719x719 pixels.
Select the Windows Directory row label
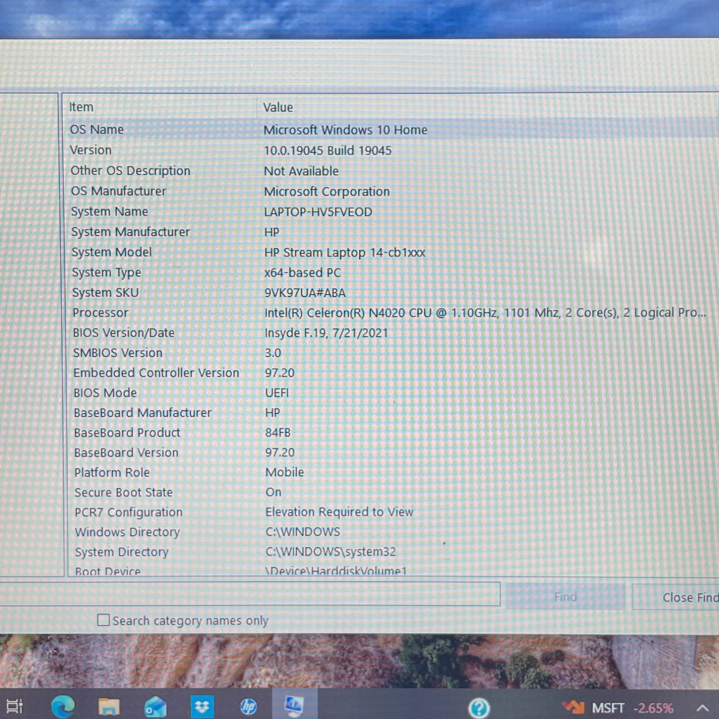tap(127, 532)
